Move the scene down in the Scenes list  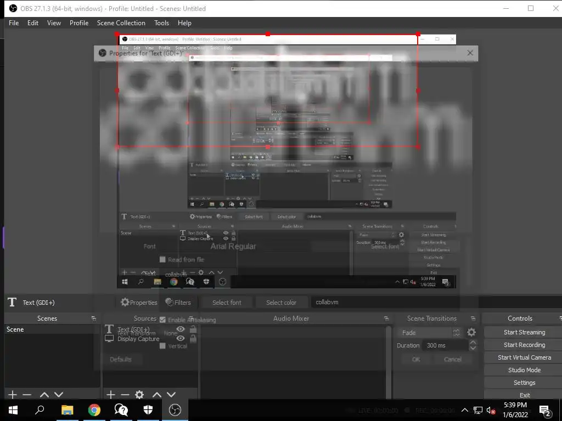tap(59, 395)
